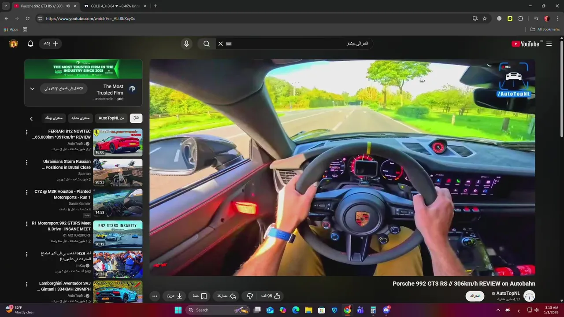The height and width of the screenshot is (317, 564).
Task: Open The Most Trusted Firm ad banner
Action: pyautogui.click(x=83, y=69)
